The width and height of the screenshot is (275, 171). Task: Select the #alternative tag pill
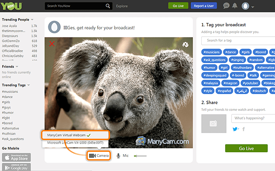click(265, 68)
